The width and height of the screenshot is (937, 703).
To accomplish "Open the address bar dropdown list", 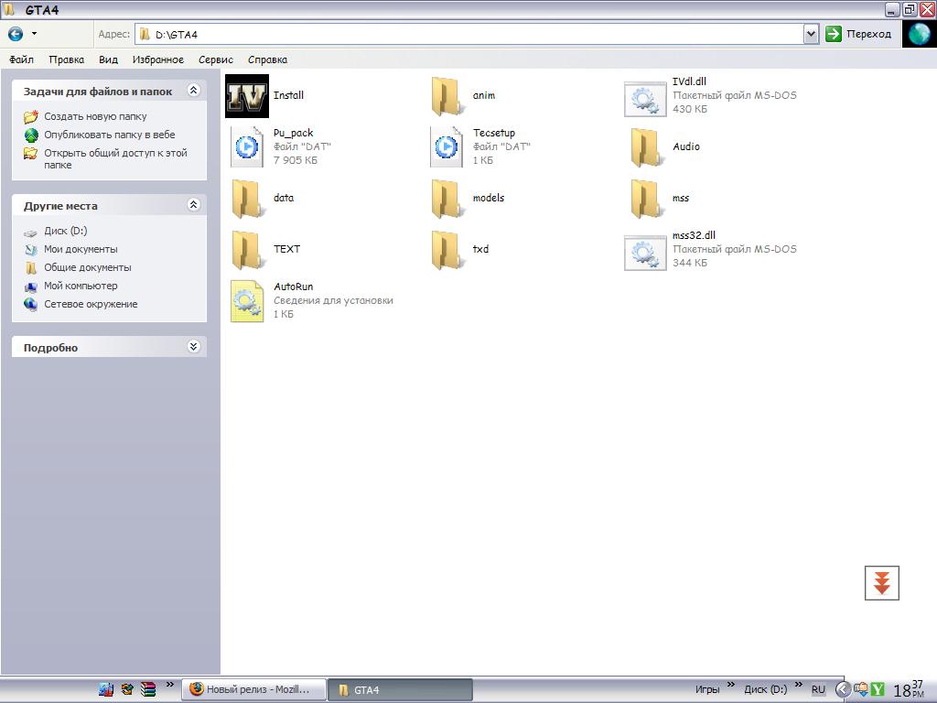I will [x=811, y=34].
